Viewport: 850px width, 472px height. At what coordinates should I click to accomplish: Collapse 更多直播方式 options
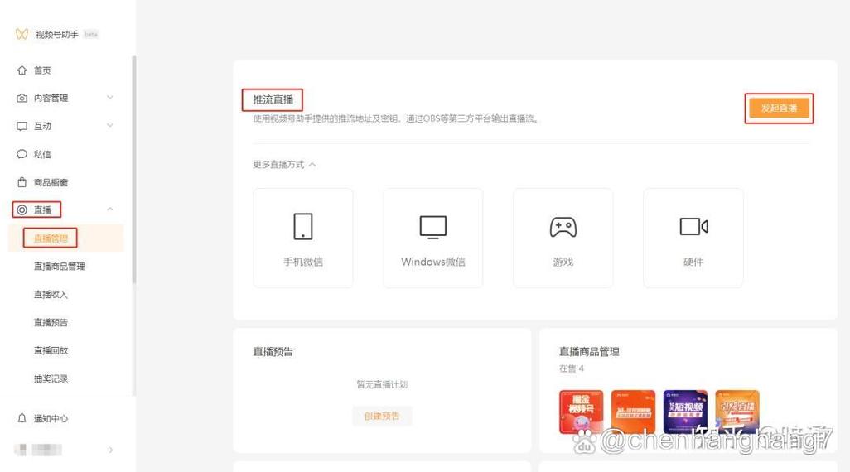click(x=312, y=165)
